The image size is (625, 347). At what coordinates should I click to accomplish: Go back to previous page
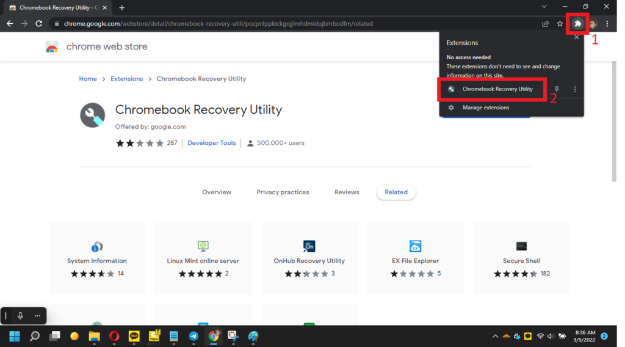(10, 24)
